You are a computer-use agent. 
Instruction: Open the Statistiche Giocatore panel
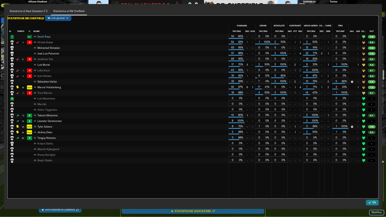click(193, 211)
